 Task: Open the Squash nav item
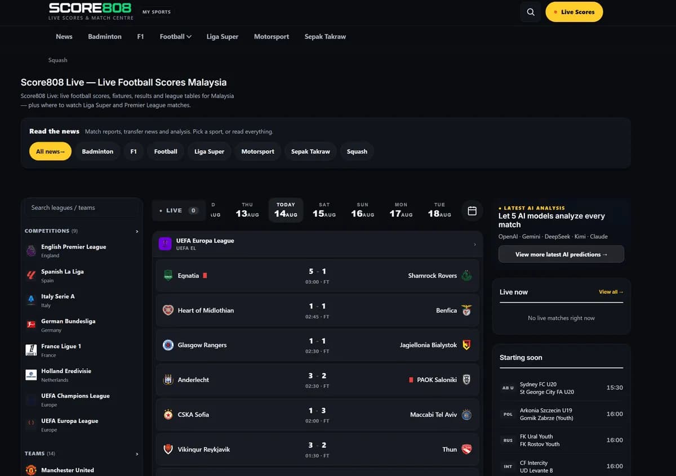[58, 60]
